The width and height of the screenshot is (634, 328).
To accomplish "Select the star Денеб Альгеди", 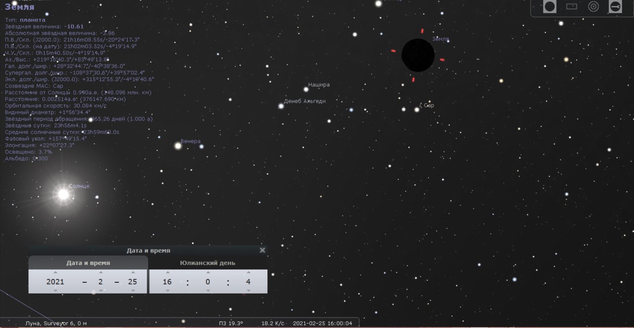I will tap(281, 106).
